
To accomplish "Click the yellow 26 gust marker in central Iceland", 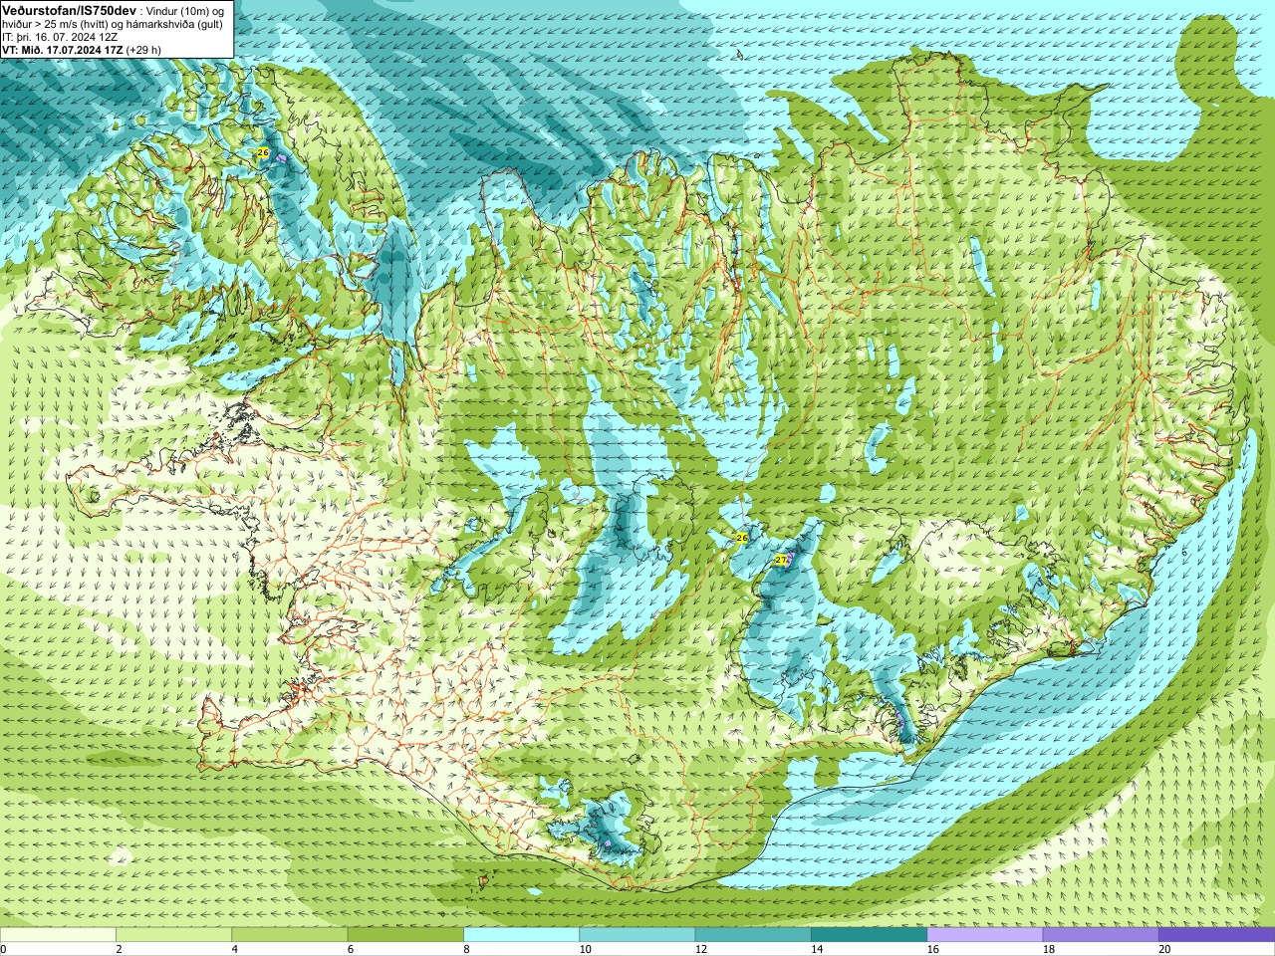I will (741, 538).
